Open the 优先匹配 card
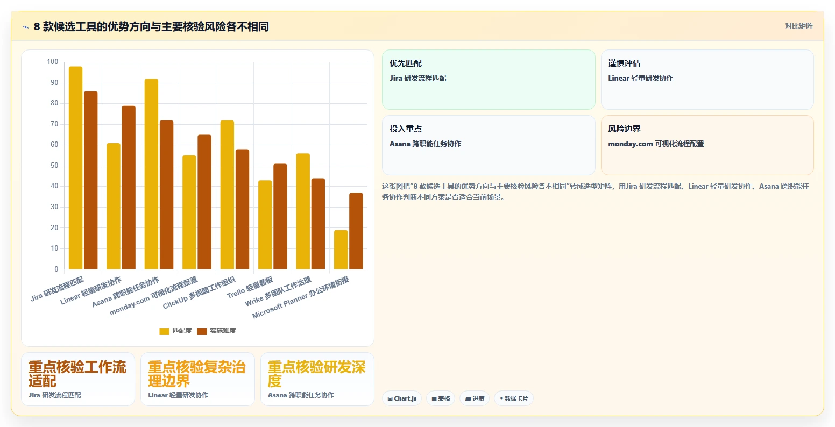The image size is (835, 427). (x=489, y=80)
